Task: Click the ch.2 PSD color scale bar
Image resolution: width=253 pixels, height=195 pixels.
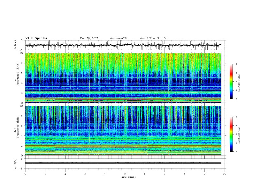Action: [231, 134]
